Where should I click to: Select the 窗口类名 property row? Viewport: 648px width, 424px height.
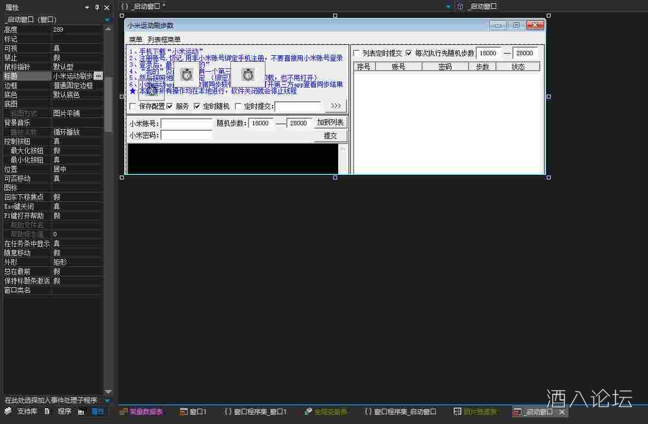point(53,290)
